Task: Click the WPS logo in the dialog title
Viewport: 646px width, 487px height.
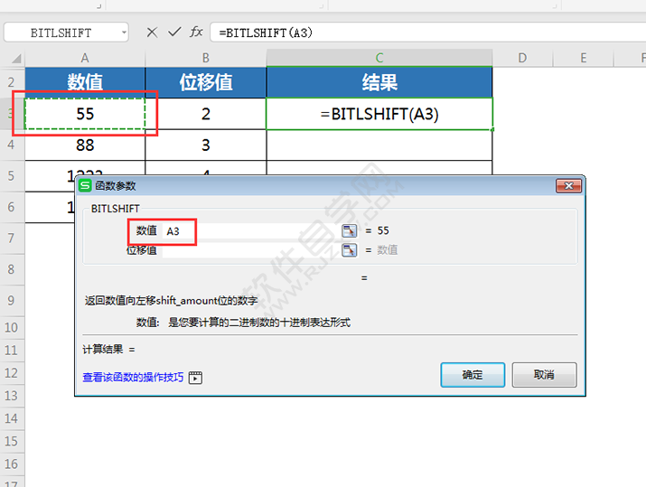Action: (x=85, y=186)
